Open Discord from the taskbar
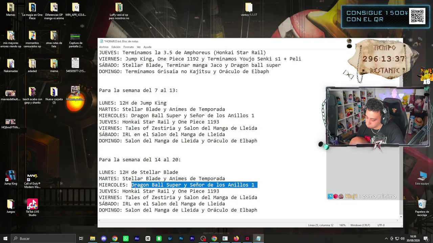Image resolution: width=433 pixels, height=243 pixels. 104,239
